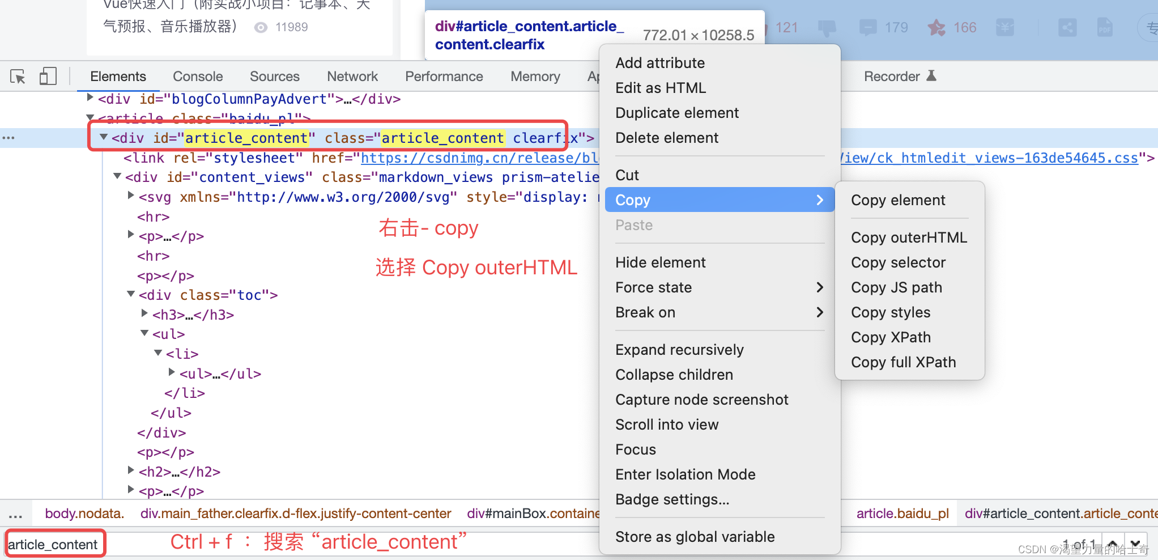Expand the h3 element node
This screenshot has height=560, width=1158.
(144, 313)
